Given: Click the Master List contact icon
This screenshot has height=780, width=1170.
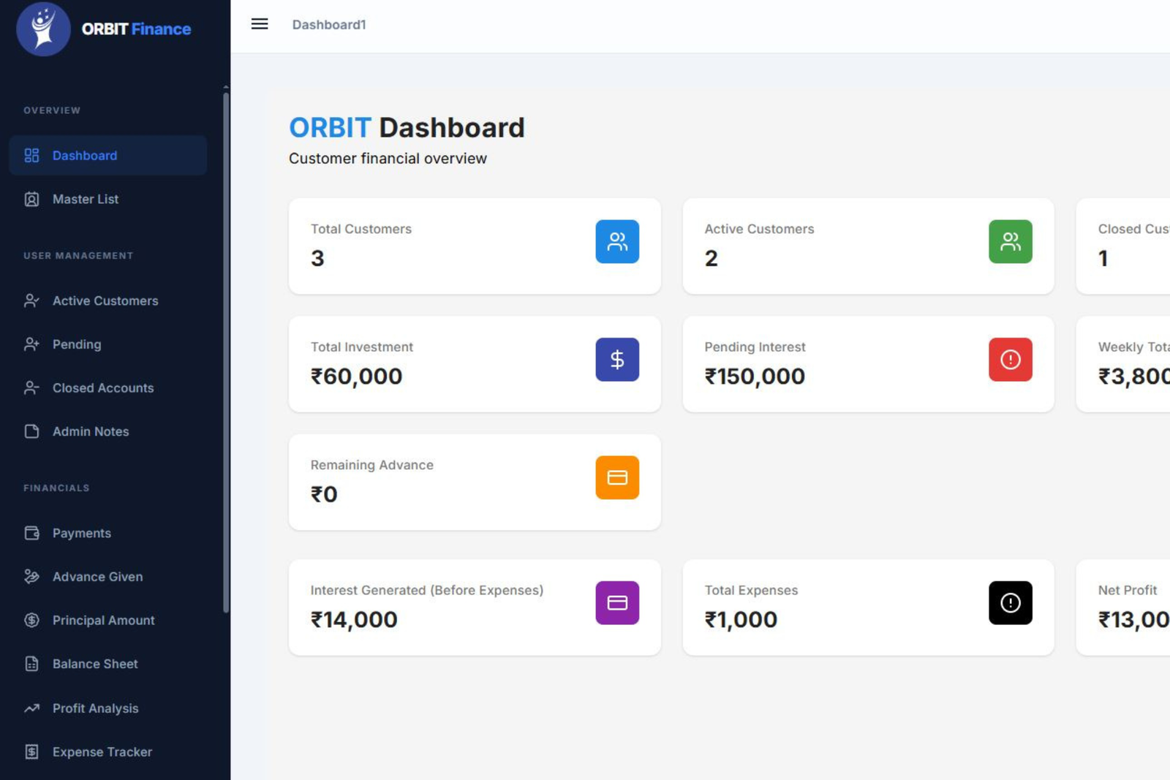Looking at the screenshot, I should coord(31,199).
